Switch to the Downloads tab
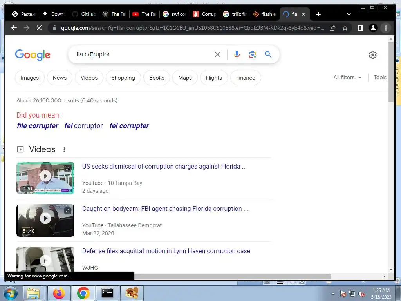 click(54, 14)
